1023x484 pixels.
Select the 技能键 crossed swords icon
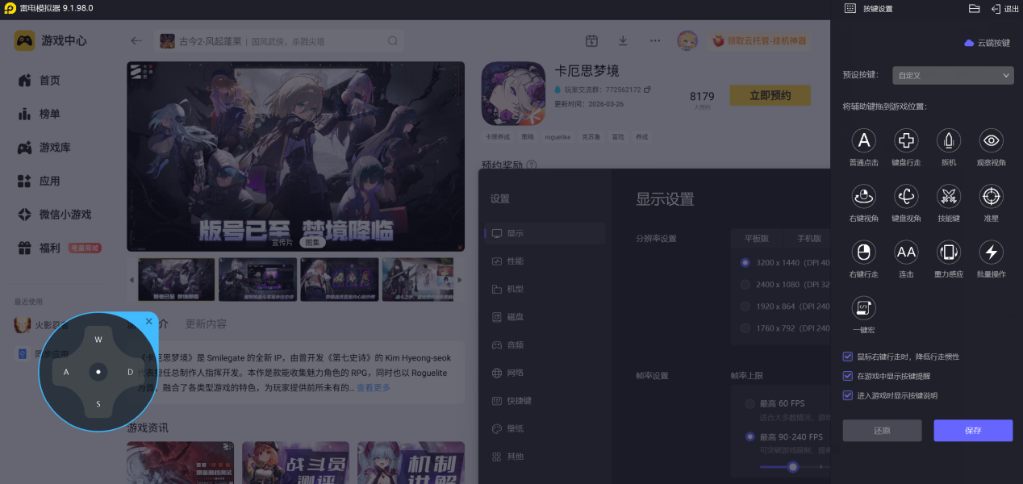tap(949, 196)
